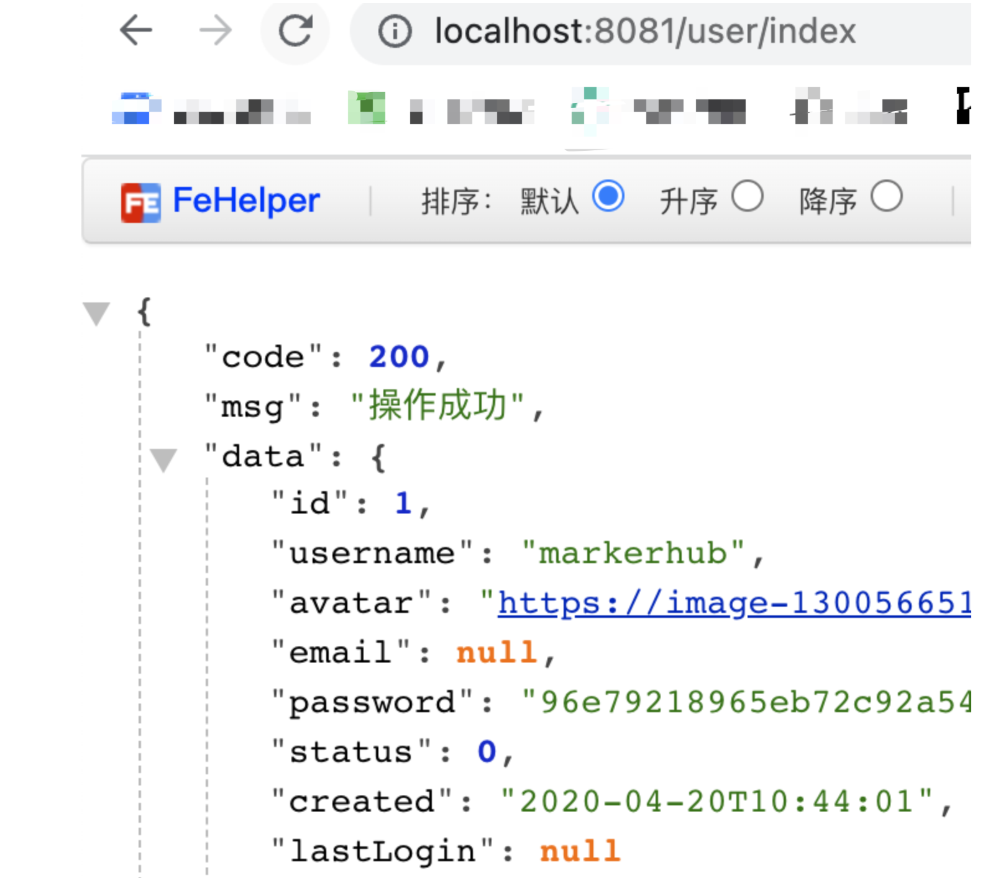Click the created timestamp value
Viewport: 993px width, 878px height.
click(716, 802)
